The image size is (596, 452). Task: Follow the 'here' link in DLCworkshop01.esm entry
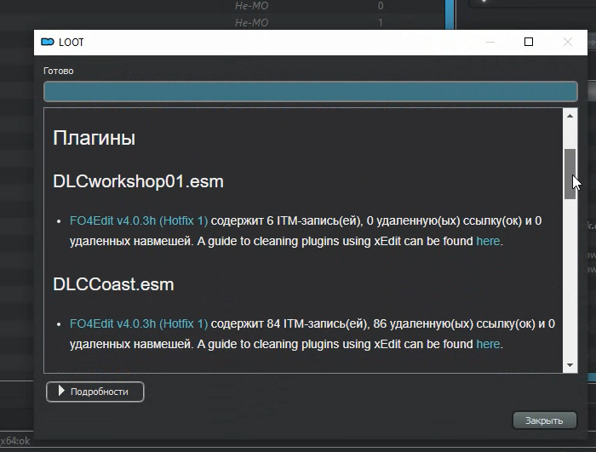(488, 241)
